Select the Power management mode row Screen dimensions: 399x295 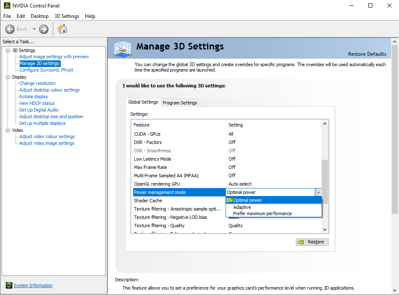pyautogui.click(x=179, y=192)
